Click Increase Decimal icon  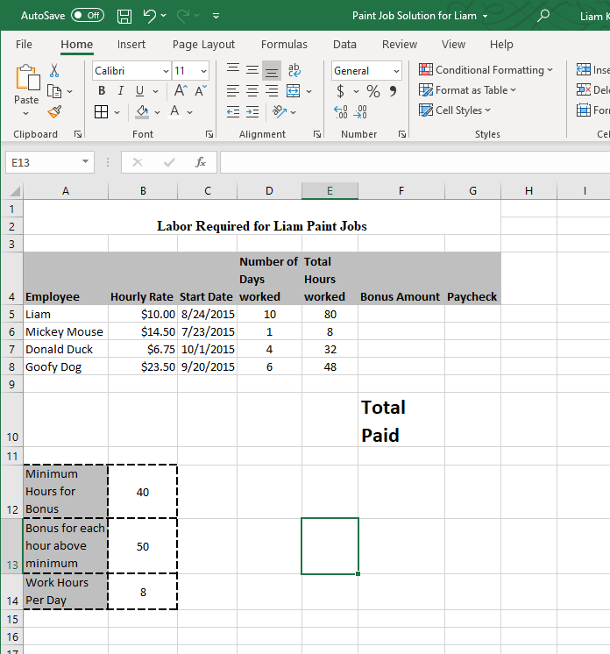(341, 112)
